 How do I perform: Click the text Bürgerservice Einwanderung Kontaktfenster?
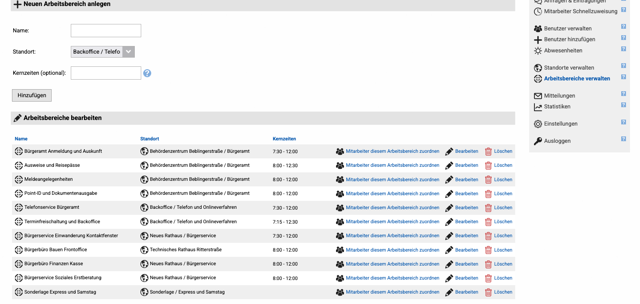pyautogui.click(x=71, y=236)
